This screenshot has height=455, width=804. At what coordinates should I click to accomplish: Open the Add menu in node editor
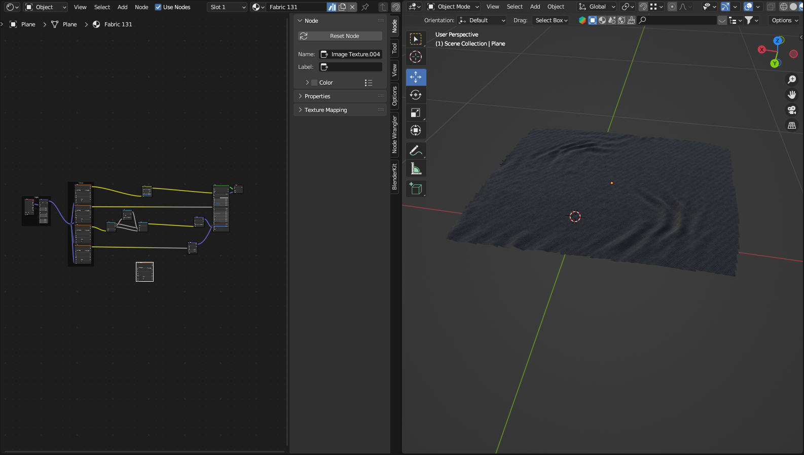point(123,7)
